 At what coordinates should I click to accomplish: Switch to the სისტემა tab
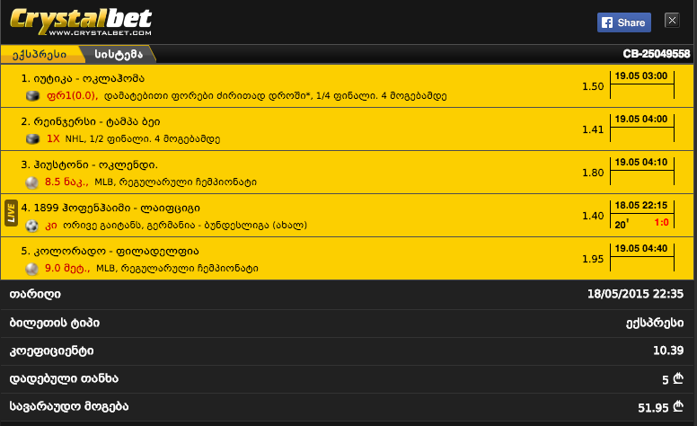click(x=119, y=54)
